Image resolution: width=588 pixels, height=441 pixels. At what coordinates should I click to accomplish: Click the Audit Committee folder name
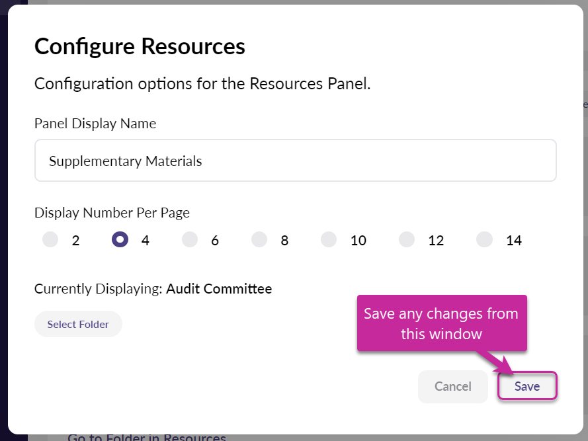pos(219,289)
